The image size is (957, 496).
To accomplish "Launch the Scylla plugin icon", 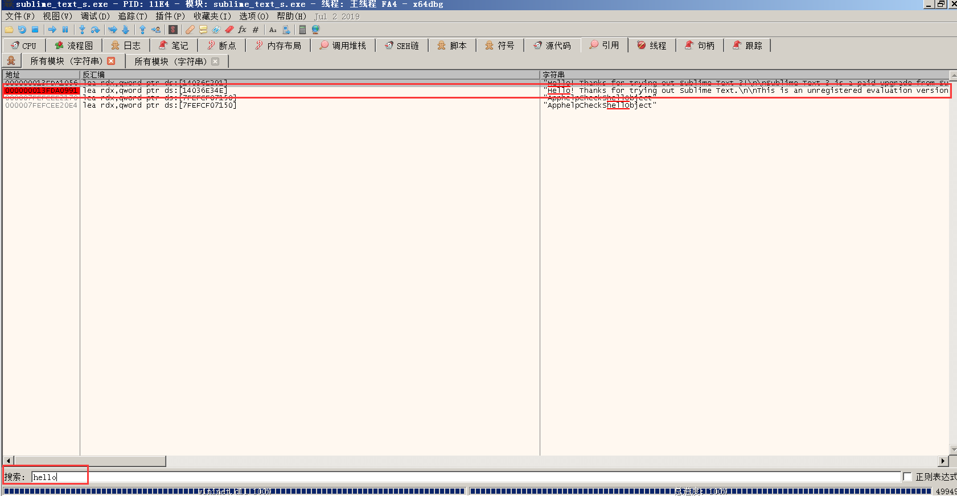I will click(x=173, y=30).
